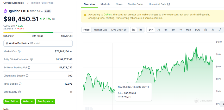Select the Max time range
224x110 pixels.
coord(188,30)
